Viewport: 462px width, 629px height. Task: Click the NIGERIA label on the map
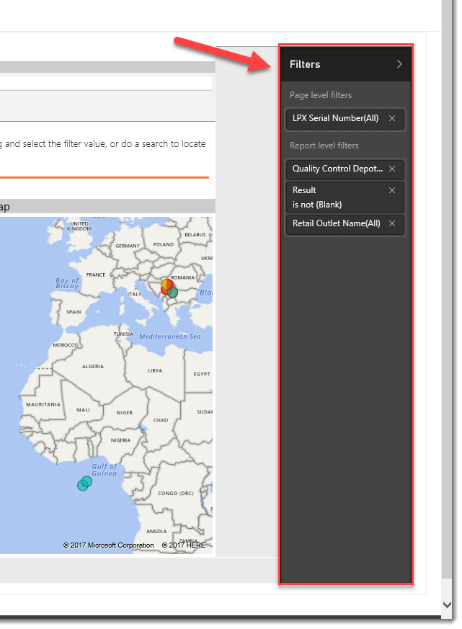coord(120,440)
